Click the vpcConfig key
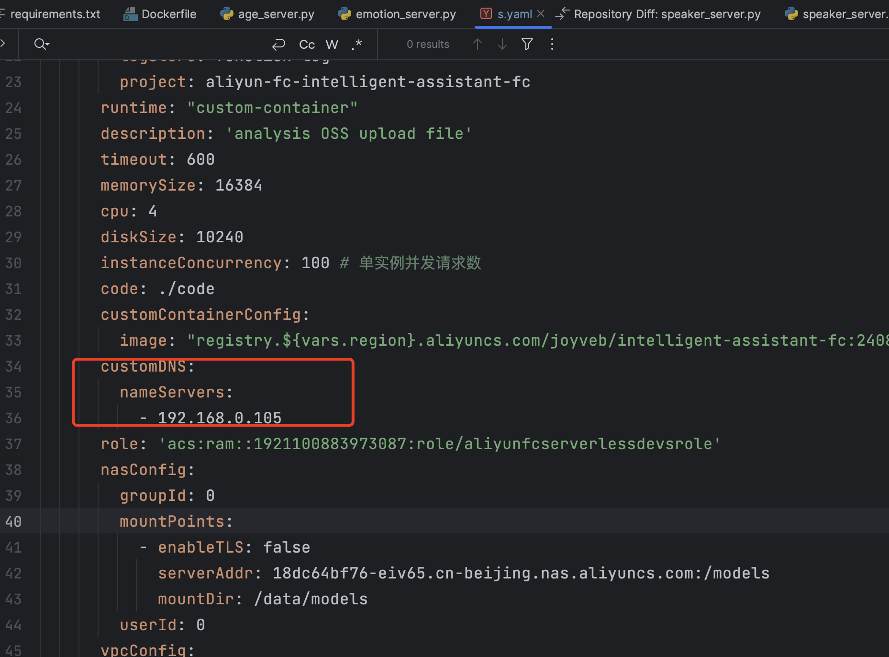 (x=143, y=650)
